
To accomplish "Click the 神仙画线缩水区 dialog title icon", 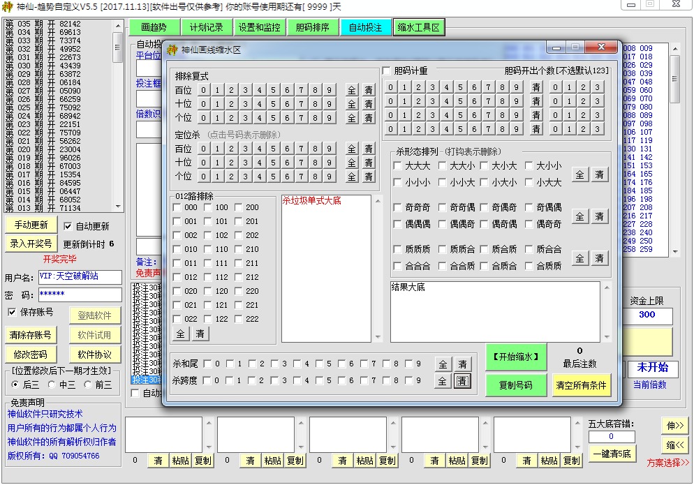I will tap(172, 49).
